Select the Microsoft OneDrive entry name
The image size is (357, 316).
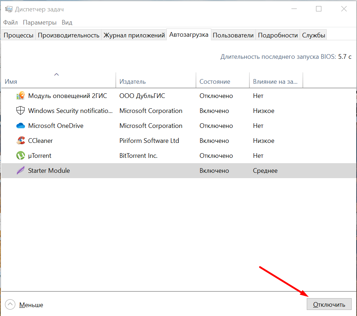pyautogui.click(x=56, y=126)
